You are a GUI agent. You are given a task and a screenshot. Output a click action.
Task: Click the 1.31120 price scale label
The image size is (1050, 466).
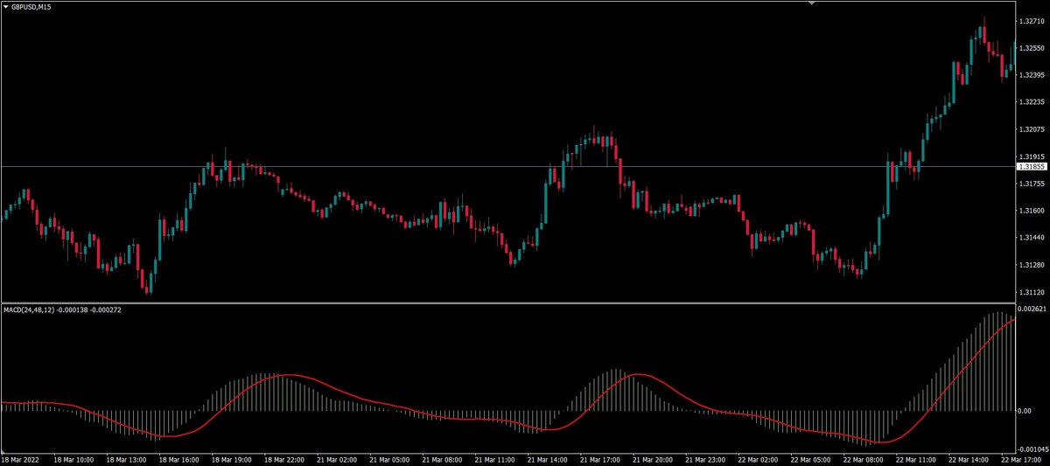pyautogui.click(x=1031, y=292)
